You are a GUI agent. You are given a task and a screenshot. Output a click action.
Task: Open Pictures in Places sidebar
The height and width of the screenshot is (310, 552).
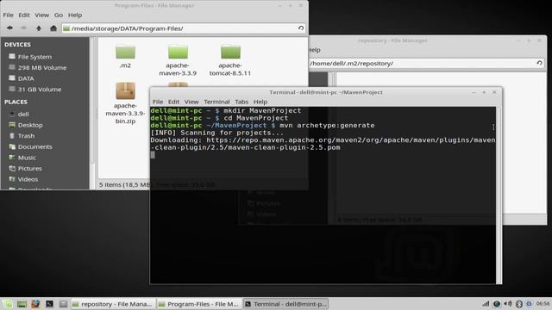25,169
